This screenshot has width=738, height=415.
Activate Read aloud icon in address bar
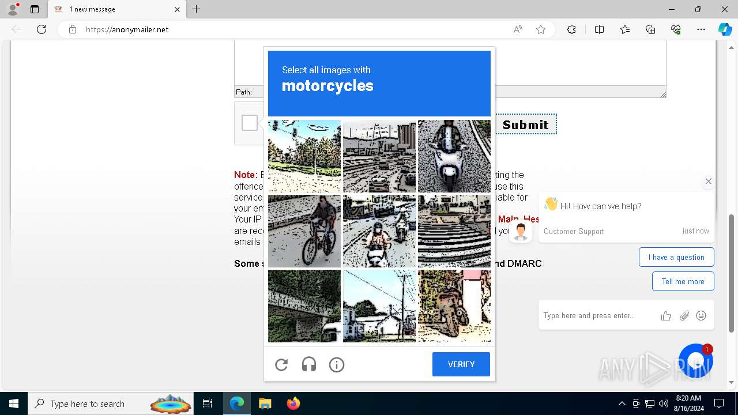pyautogui.click(x=518, y=29)
